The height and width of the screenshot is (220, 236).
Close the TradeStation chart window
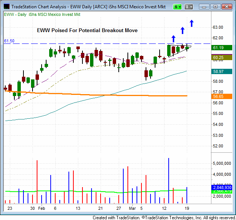pyautogui.click(x=227, y=6)
